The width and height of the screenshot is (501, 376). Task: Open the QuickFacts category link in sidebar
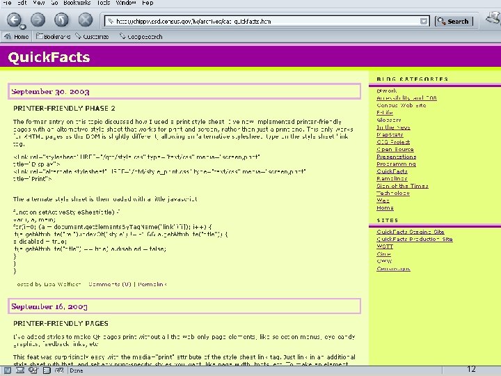(392, 172)
